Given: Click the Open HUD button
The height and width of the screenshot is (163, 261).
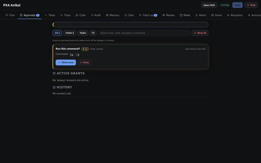Looking at the screenshot, I should tap(209, 5).
